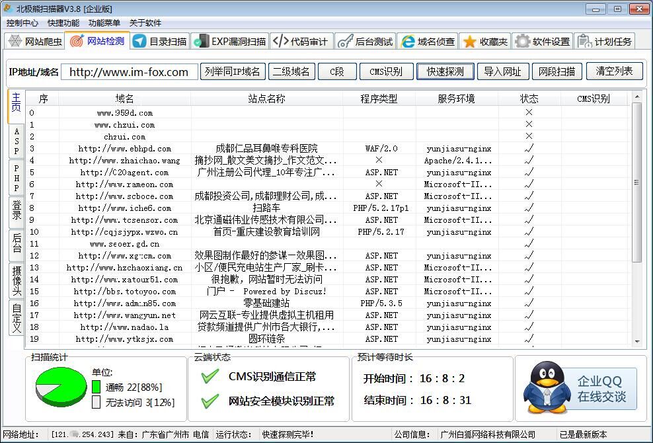
Task: Click the CMS识别通信正常 green checkmark
Action: click(x=210, y=376)
